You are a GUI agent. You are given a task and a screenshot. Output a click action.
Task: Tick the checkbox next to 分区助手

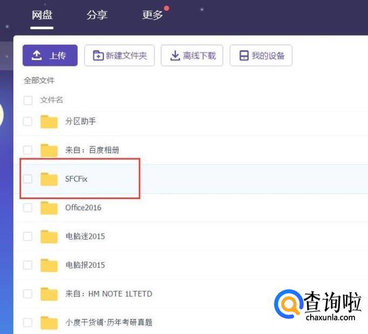click(28, 121)
